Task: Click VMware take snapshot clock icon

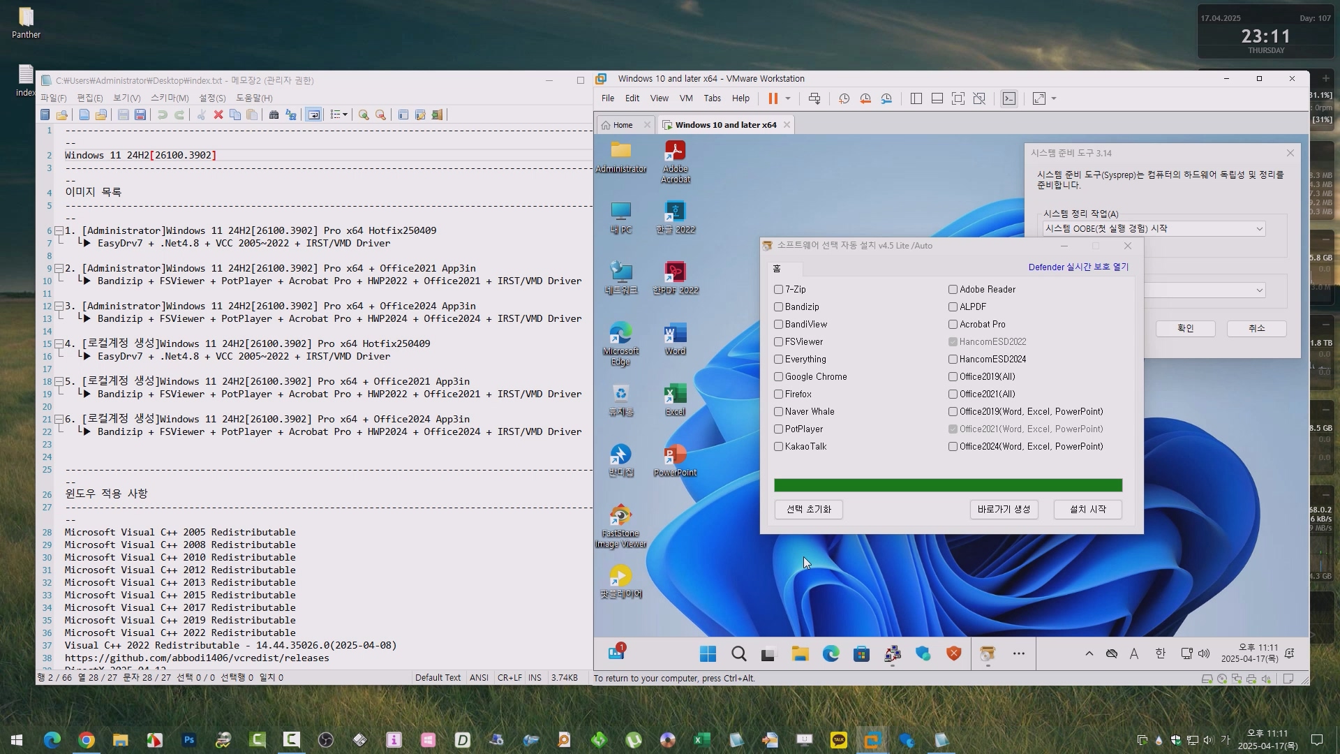Action: 844,98
